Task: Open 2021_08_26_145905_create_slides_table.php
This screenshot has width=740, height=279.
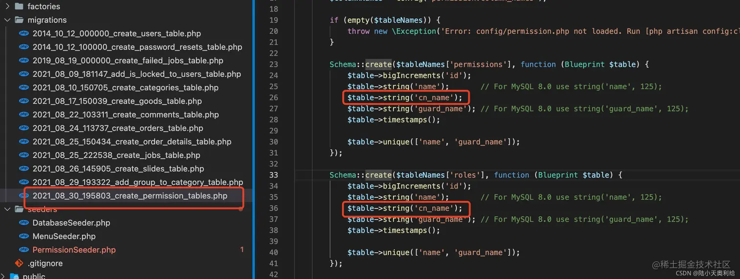Action: click(118, 169)
